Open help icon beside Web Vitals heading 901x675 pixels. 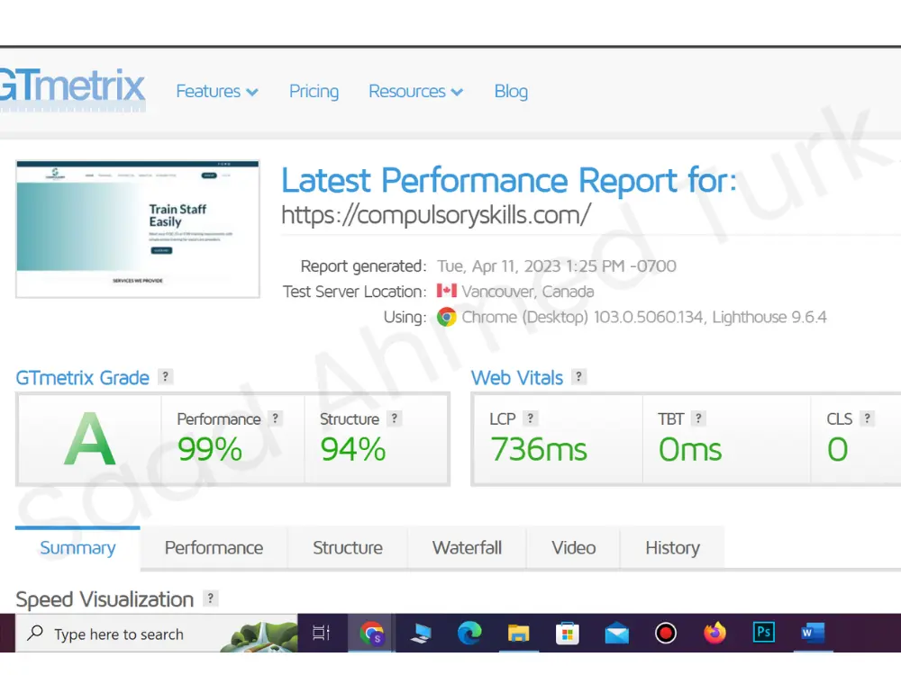coord(578,377)
